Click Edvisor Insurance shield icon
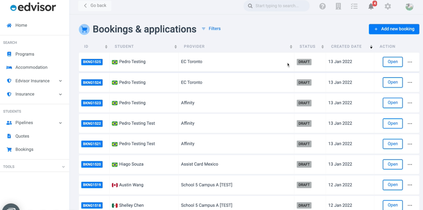The height and width of the screenshot is (210, 423). [x=9, y=81]
